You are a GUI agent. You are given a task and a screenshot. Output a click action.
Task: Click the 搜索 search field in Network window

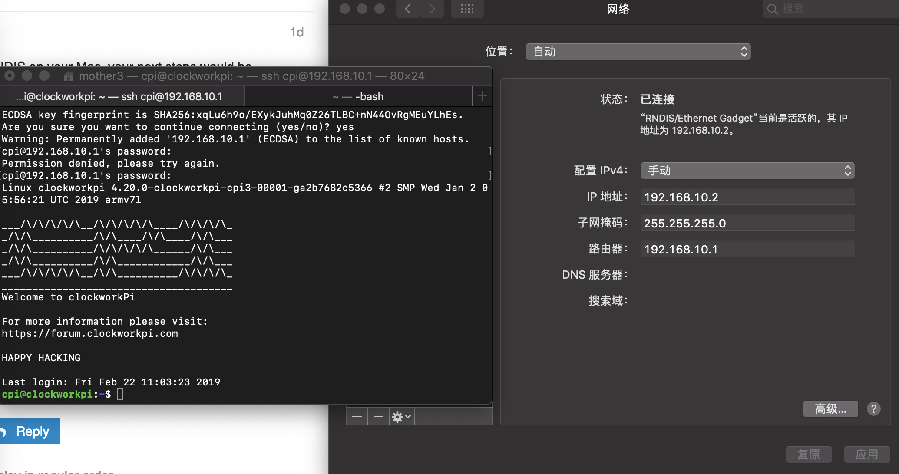(x=825, y=9)
